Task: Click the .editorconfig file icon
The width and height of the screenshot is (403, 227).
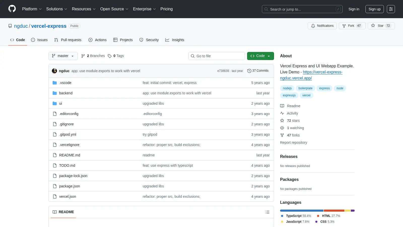Action: [55, 114]
